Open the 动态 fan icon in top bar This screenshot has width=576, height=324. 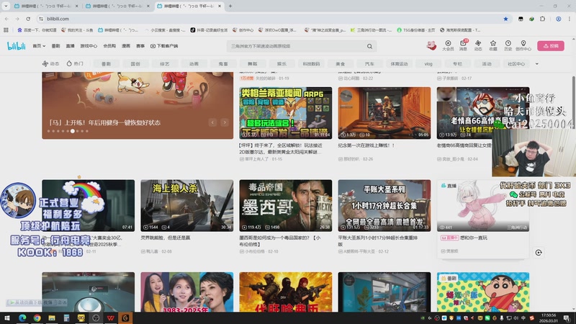coord(478,45)
